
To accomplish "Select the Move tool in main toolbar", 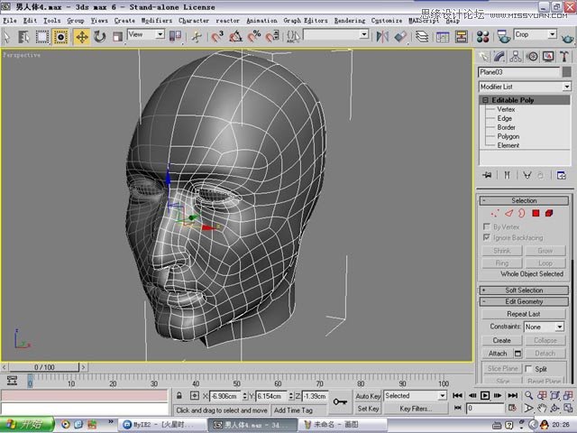I will tap(81, 36).
